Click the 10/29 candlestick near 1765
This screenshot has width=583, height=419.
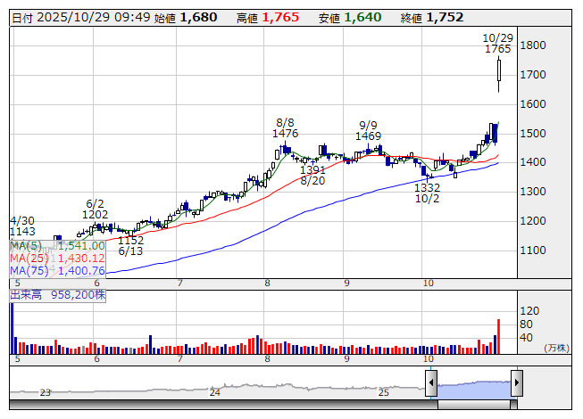(499, 73)
